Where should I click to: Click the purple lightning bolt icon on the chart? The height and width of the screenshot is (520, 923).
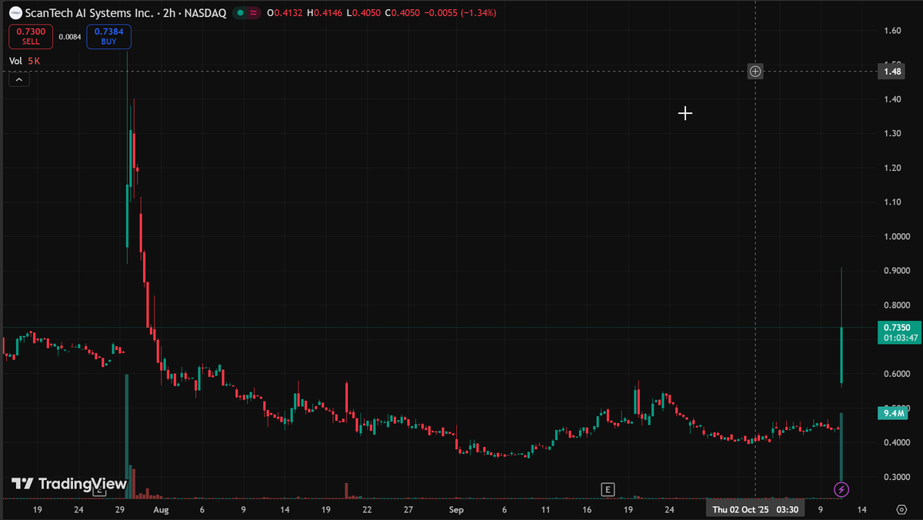coord(841,488)
